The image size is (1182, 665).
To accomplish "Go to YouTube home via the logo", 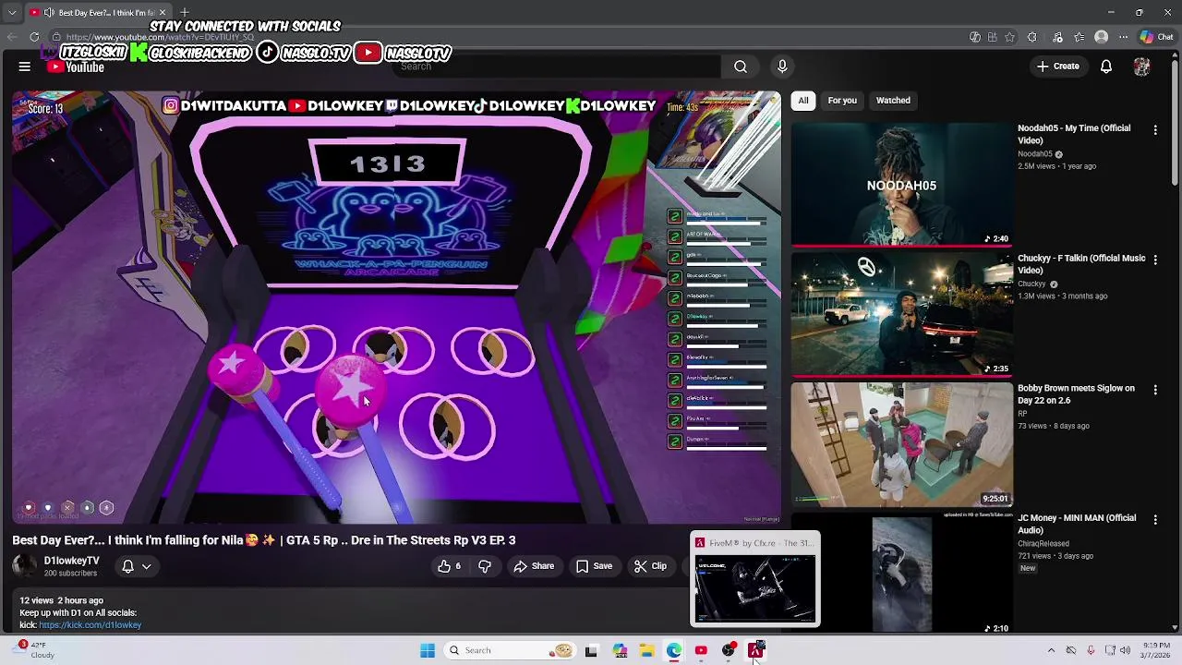I will tap(76, 66).
